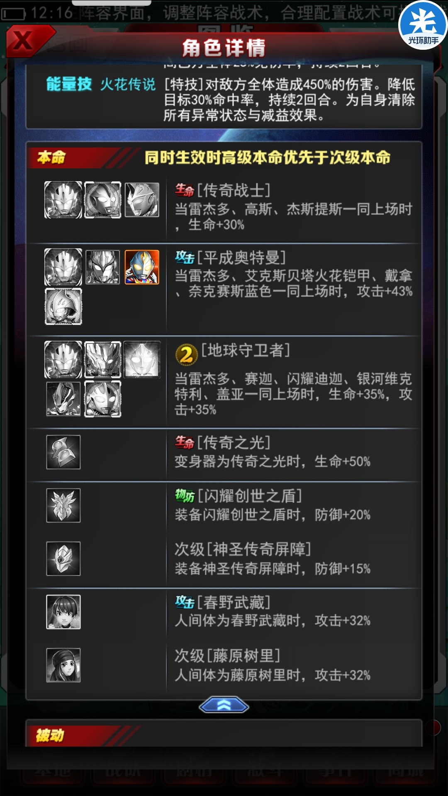
Task: Select the 藤原树里 human host portrait
Action: [63, 665]
